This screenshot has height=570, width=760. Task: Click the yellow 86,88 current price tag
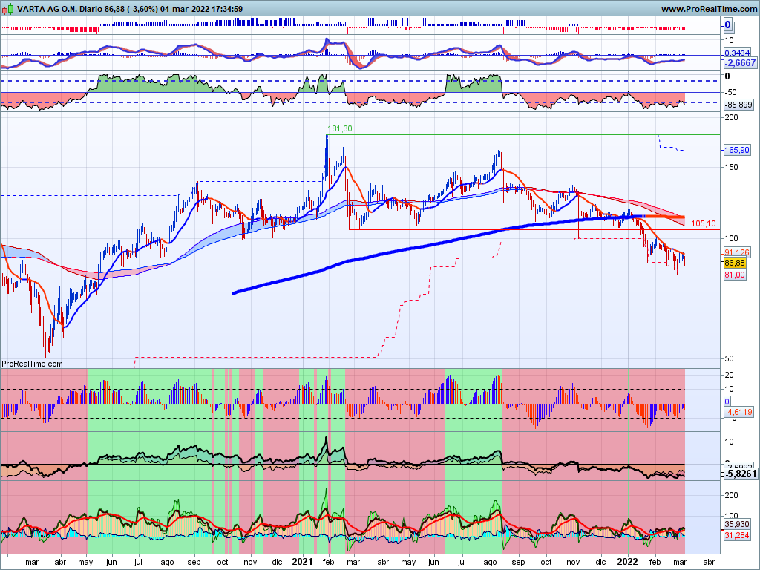click(x=735, y=263)
